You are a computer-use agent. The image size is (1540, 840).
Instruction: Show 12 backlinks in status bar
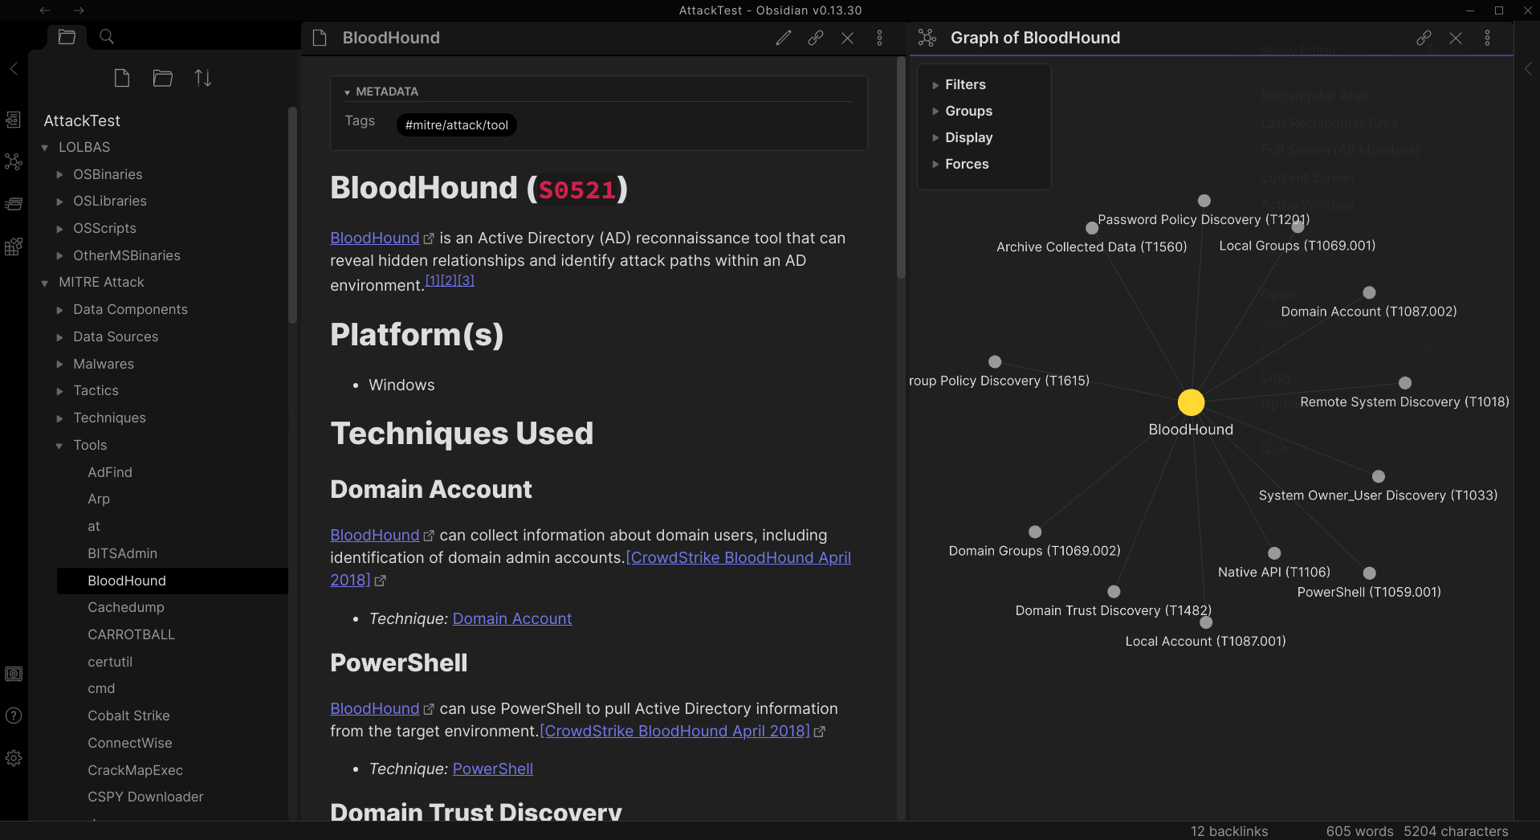[x=1229, y=831]
